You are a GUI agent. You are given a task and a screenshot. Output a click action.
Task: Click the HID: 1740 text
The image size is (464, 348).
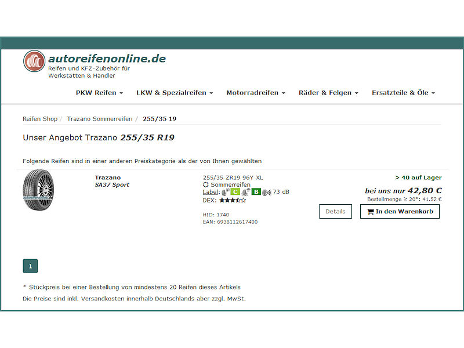[216, 215]
